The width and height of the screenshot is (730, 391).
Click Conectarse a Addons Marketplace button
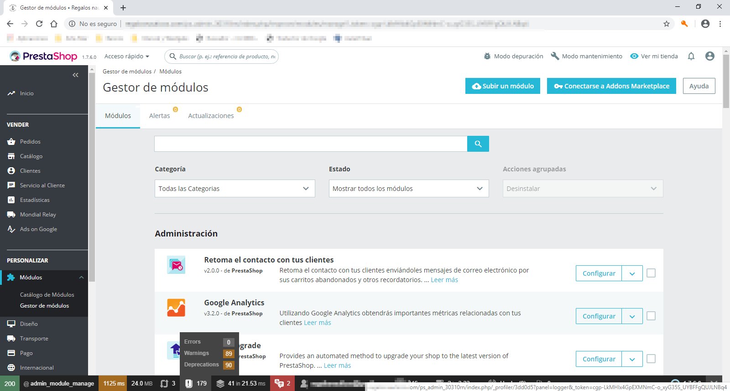611,86
